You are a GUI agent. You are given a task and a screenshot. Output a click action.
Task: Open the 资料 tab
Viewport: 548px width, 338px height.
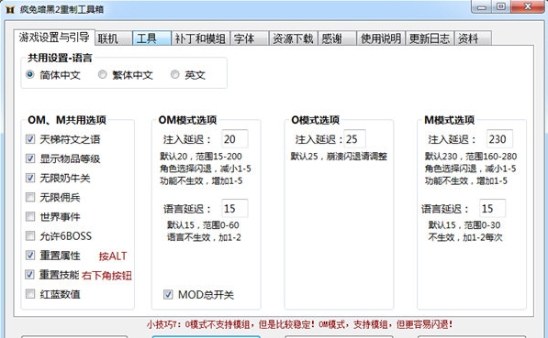pyautogui.click(x=473, y=38)
